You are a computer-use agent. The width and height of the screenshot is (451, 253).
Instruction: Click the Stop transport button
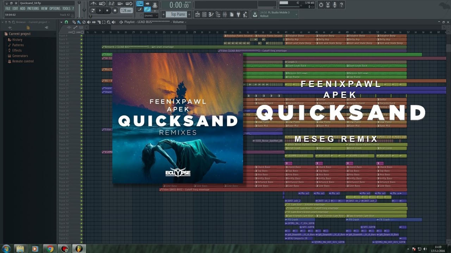point(107,11)
